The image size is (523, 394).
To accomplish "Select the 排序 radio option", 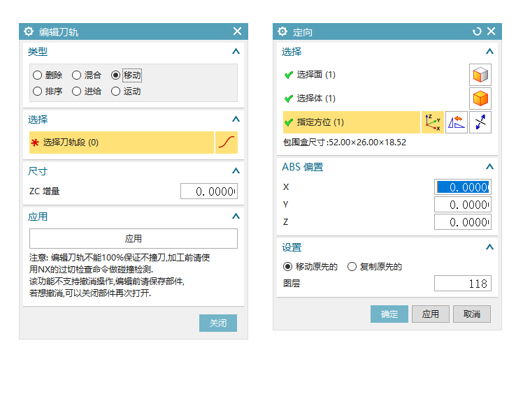I will (38, 92).
